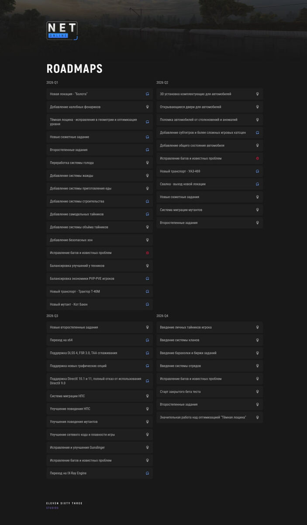The image size is (307, 525).
Task: Open Eleven Sixty Three Studios footer link
Action: [64, 505]
